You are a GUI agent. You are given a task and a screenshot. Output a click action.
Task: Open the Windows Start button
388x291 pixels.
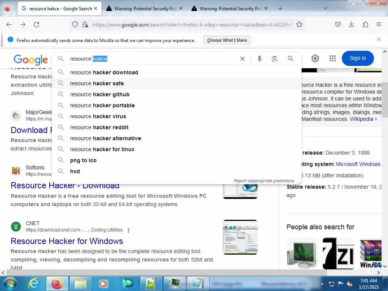pyautogui.click(x=10, y=284)
